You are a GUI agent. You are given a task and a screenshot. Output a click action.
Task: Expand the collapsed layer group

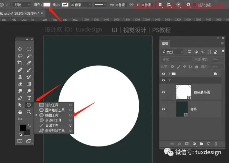pyautogui.click(x=170, y=74)
